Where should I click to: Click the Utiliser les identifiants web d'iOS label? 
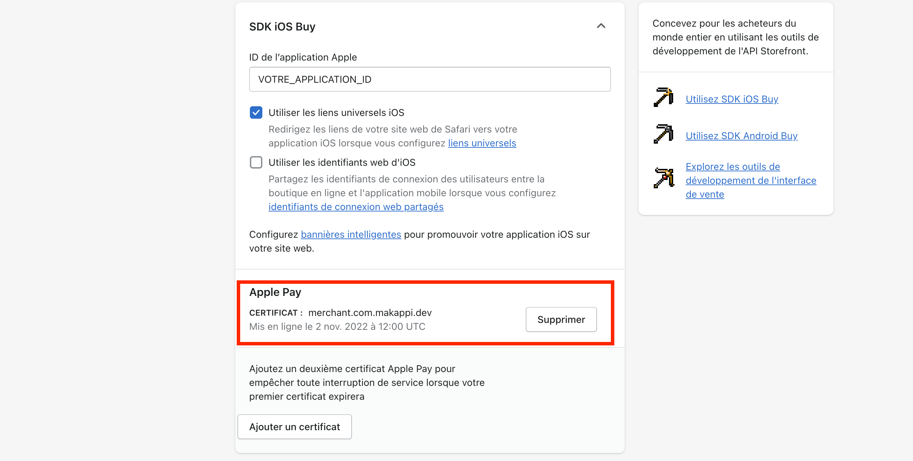pyautogui.click(x=342, y=163)
